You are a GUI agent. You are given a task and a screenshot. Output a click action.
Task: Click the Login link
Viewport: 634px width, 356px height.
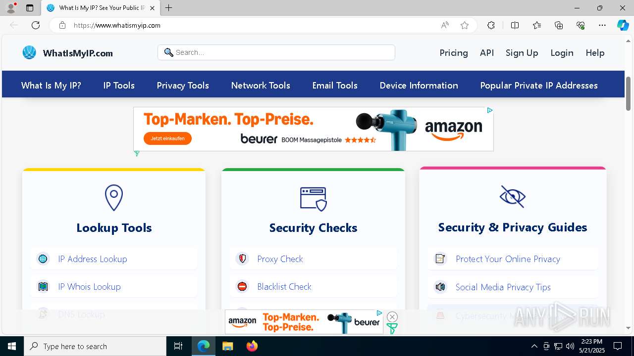click(x=562, y=53)
